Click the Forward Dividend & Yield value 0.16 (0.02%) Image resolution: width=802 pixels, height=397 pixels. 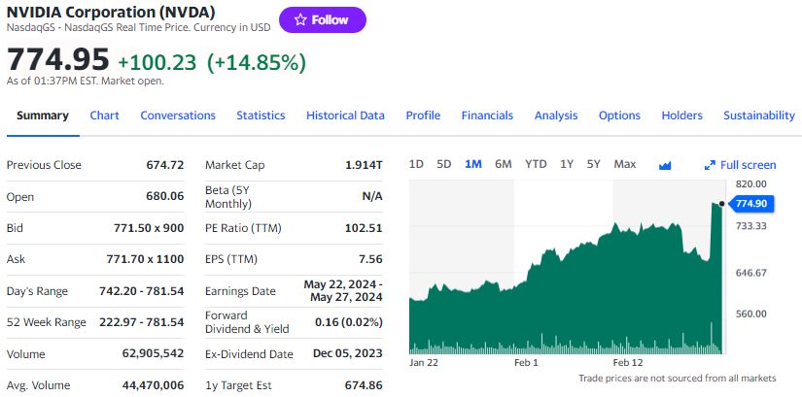pyautogui.click(x=349, y=322)
